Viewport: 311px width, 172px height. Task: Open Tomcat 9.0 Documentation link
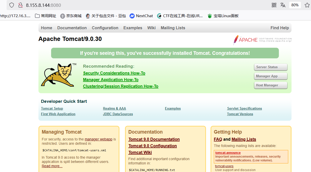point(154,139)
